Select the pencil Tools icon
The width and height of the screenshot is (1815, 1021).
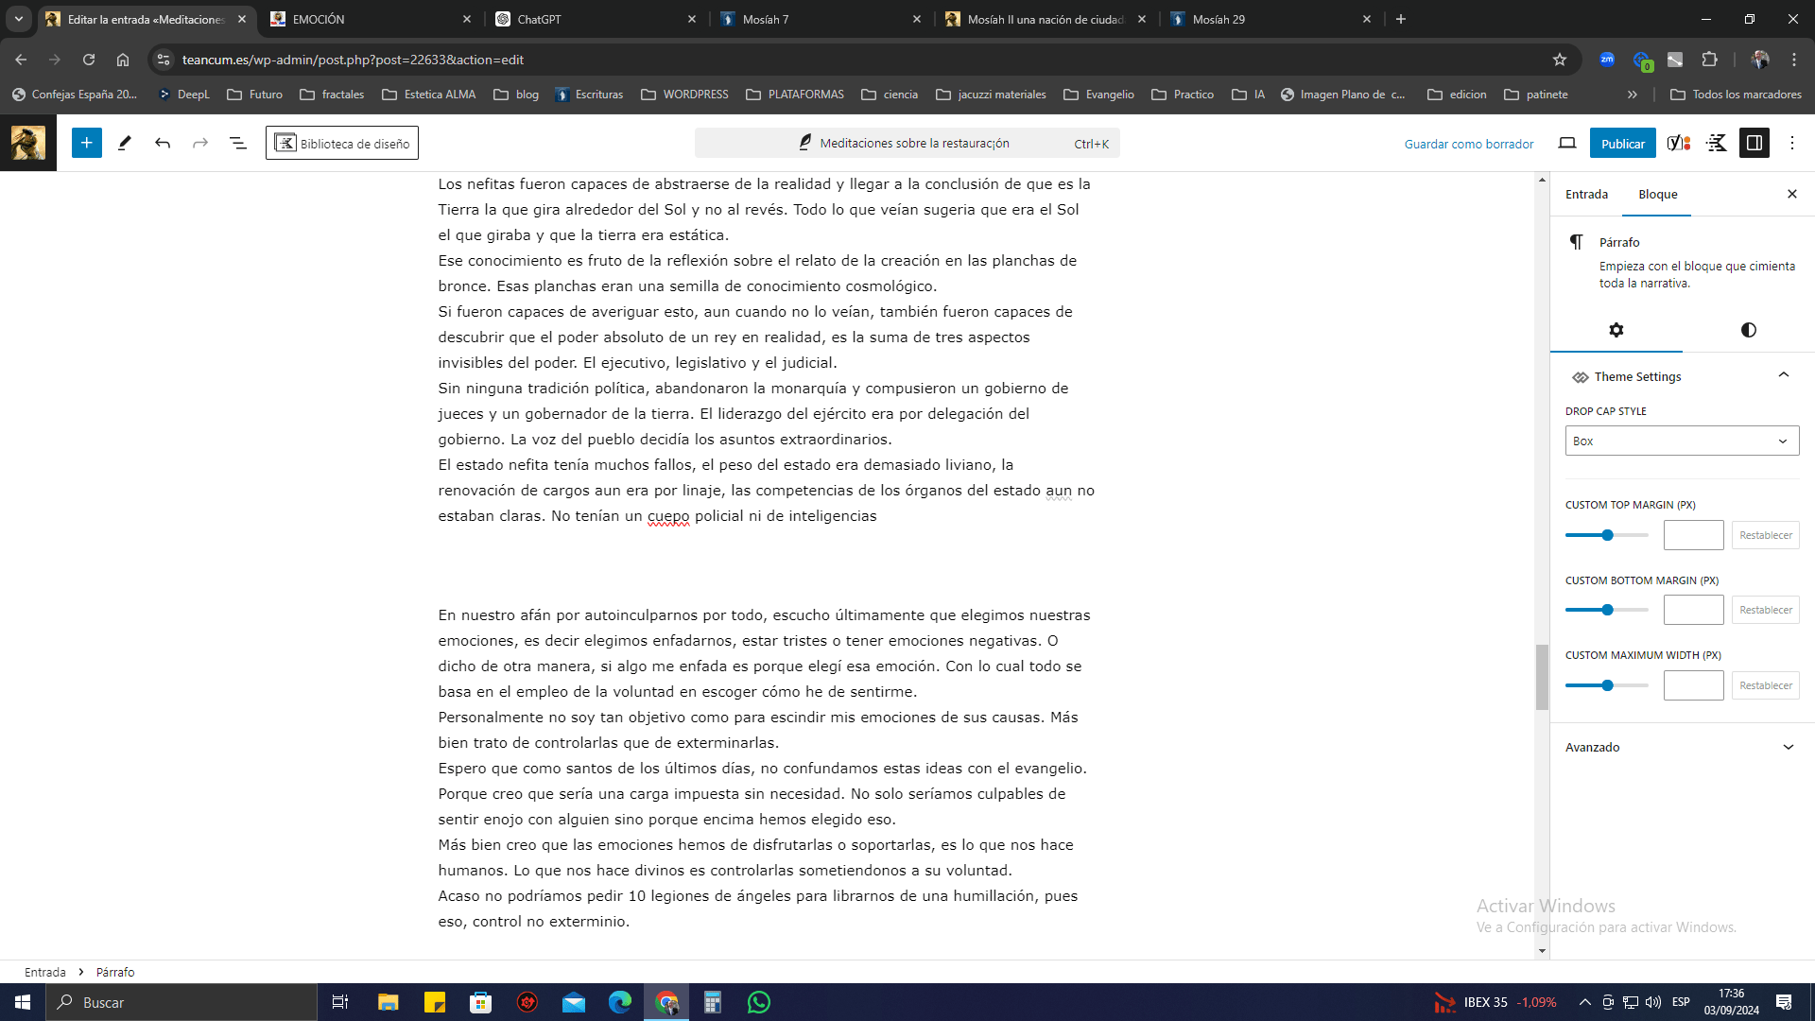pyautogui.click(x=124, y=143)
